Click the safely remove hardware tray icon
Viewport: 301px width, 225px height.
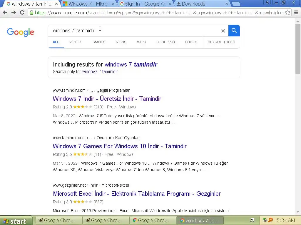coord(265,220)
